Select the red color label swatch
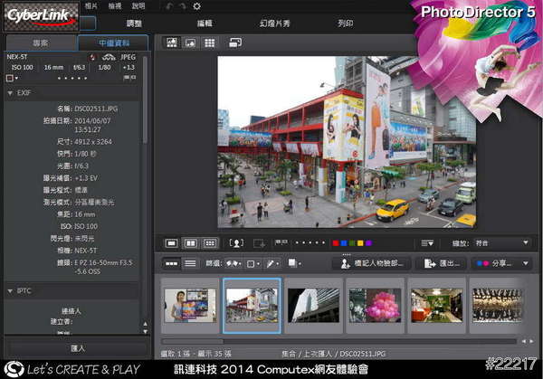Image resolution: width=543 pixels, height=379 pixels. (336, 243)
